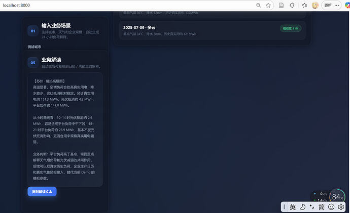Open the reading view document icon

[x=281, y=5]
